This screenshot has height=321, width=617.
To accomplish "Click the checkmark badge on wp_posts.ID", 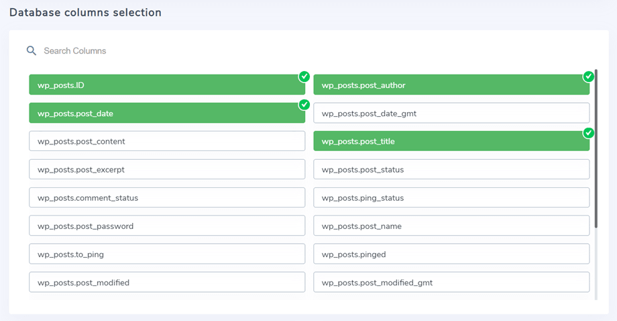I will coord(304,77).
